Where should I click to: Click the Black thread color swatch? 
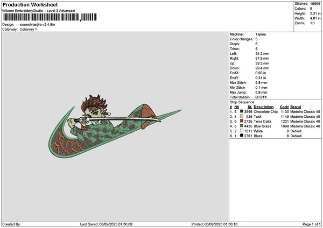click(x=241, y=136)
